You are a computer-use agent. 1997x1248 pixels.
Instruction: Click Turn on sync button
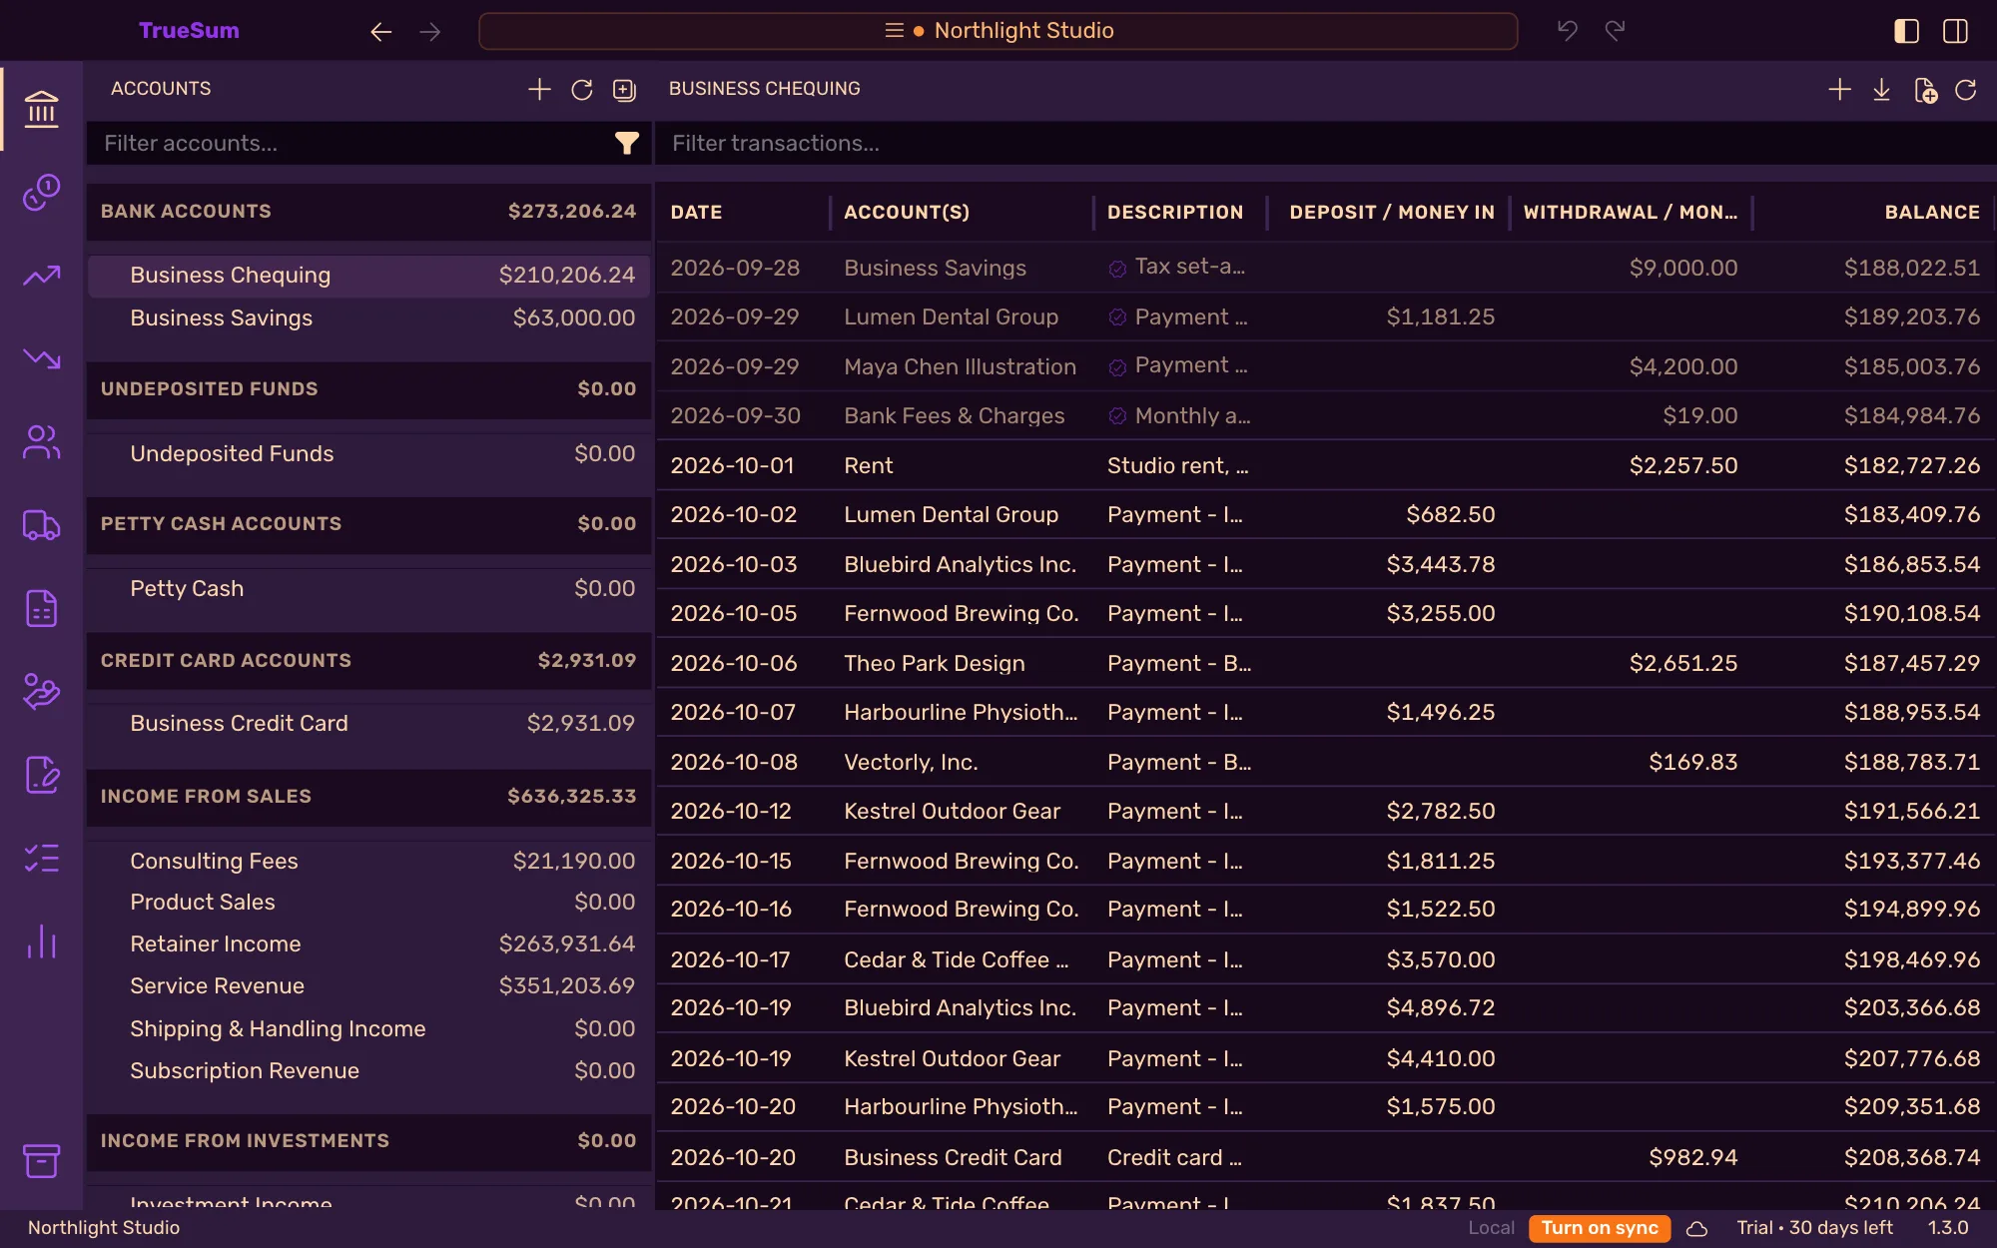point(1600,1228)
